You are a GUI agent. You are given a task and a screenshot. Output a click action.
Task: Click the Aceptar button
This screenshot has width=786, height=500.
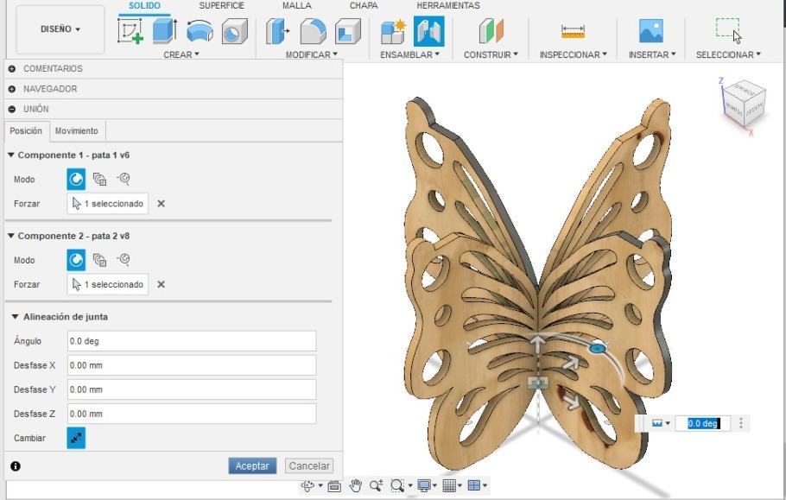[x=252, y=466]
